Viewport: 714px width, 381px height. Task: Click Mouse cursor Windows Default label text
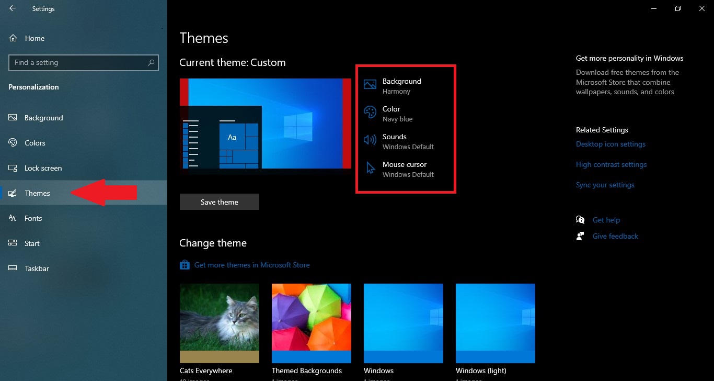click(408, 169)
